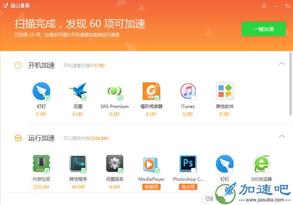Minimize the 金山毒霸 window
The width and height of the screenshot is (293, 205).
(275, 6)
